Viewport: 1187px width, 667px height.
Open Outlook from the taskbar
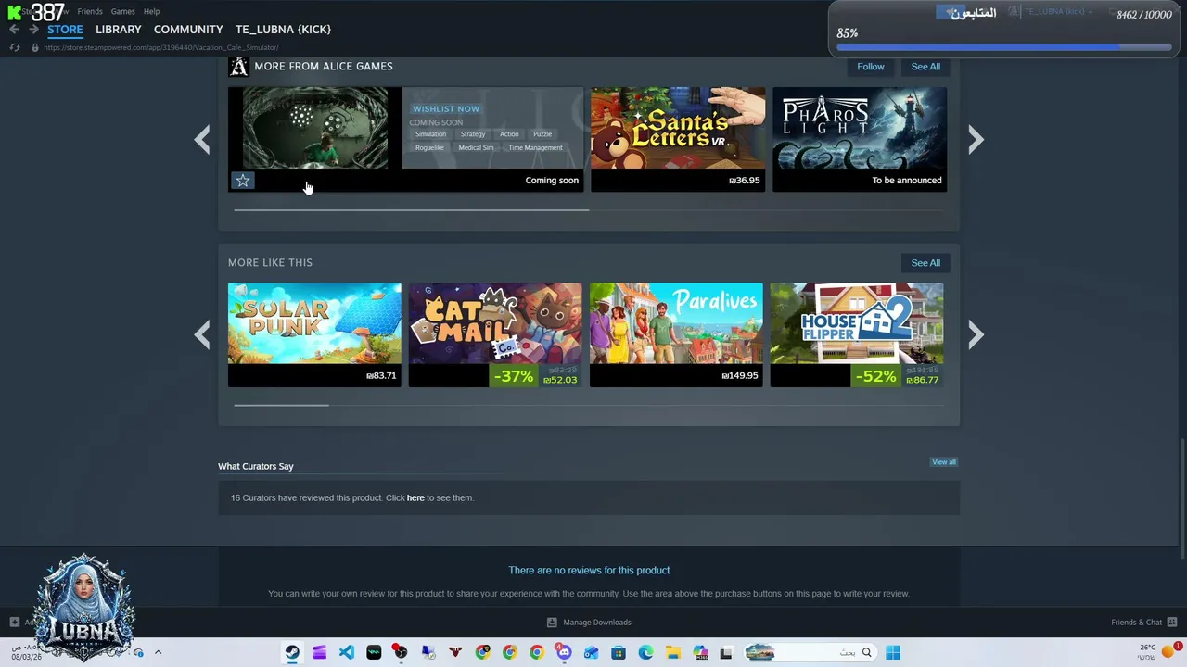(x=591, y=652)
